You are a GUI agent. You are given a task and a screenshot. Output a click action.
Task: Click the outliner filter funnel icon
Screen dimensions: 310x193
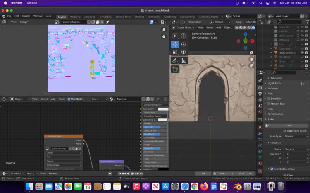(x=307, y=22)
